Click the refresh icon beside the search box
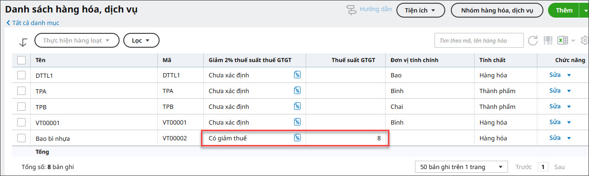This screenshot has height=176, width=589. pos(533,40)
